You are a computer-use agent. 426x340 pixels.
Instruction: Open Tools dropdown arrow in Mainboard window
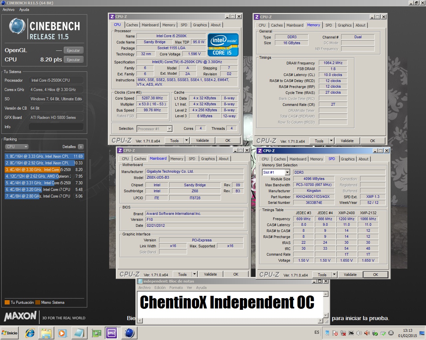coord(194,274)
